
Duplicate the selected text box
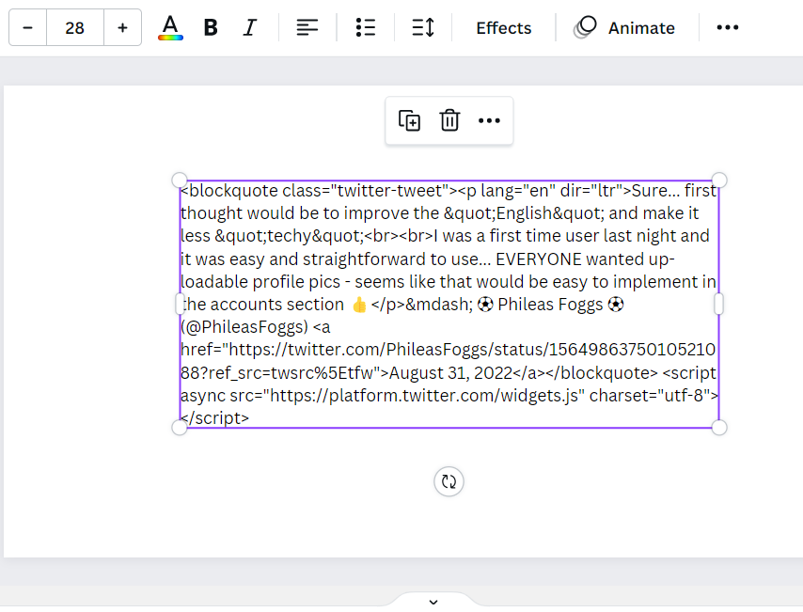point(410,121)
